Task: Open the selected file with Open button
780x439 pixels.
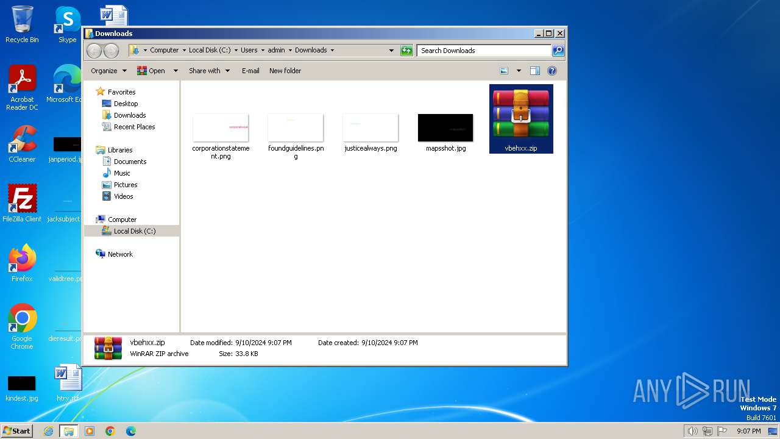Action: click(151, 71)
